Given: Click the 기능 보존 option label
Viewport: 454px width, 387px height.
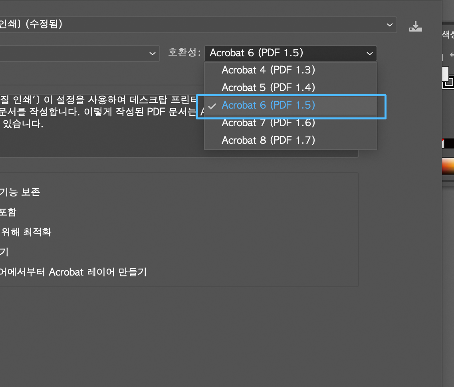Looking at the screenshot, I should (20, 192).
